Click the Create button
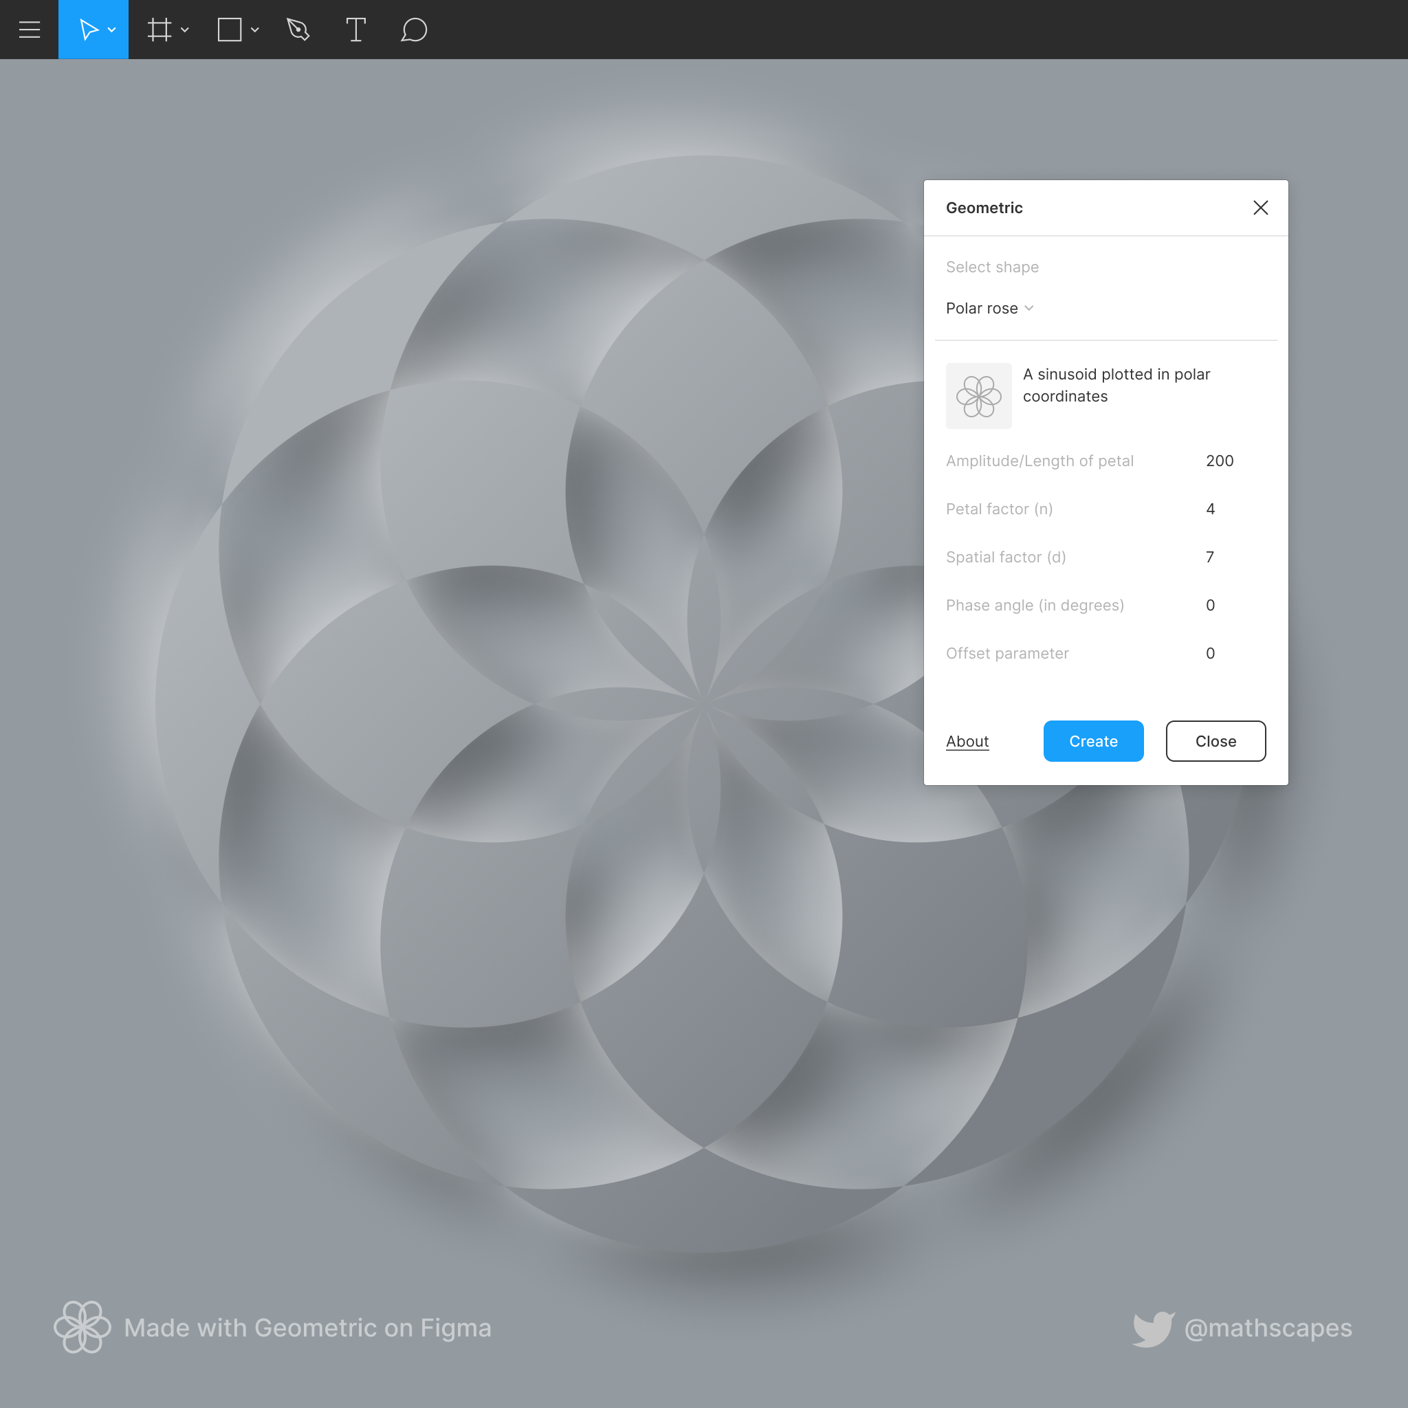The height and width of the screenshot is (1408, 1408). (x=1093, y=740)
